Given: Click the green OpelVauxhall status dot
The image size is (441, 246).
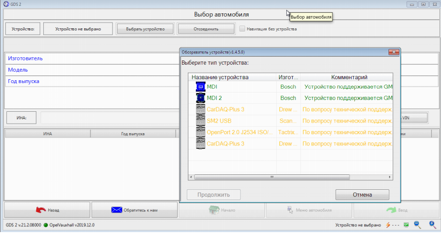Looking at the screenshot, I should [x=45, y=225].
